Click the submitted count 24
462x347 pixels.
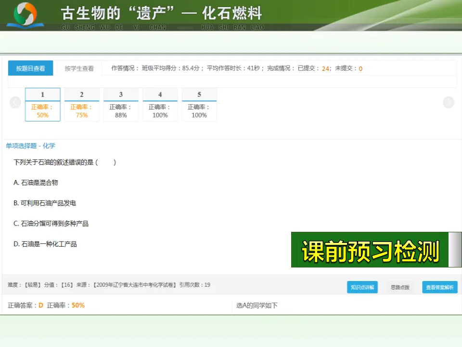coord(325,69)
